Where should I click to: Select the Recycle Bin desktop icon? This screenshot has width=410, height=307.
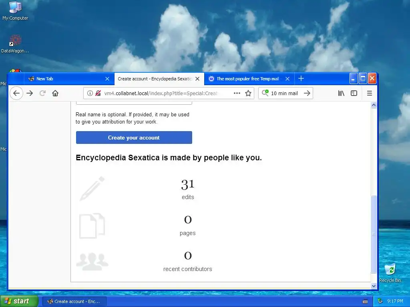tap(390, 273)
